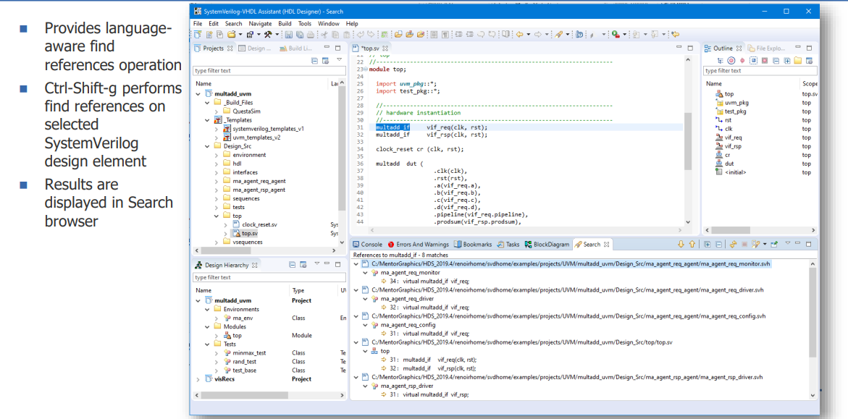Toggle red circle filter in Outline toolbar
The width and height of the screenshot is (848, 419).
pyautogui.click(x=731, y=60)
